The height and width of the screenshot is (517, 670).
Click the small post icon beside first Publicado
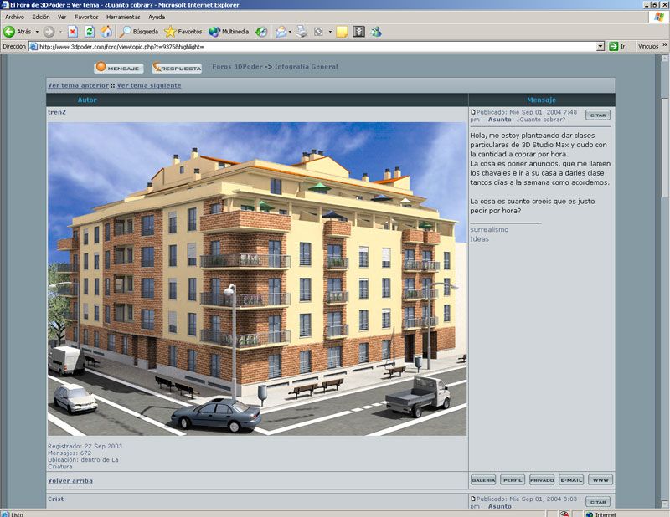473,112
